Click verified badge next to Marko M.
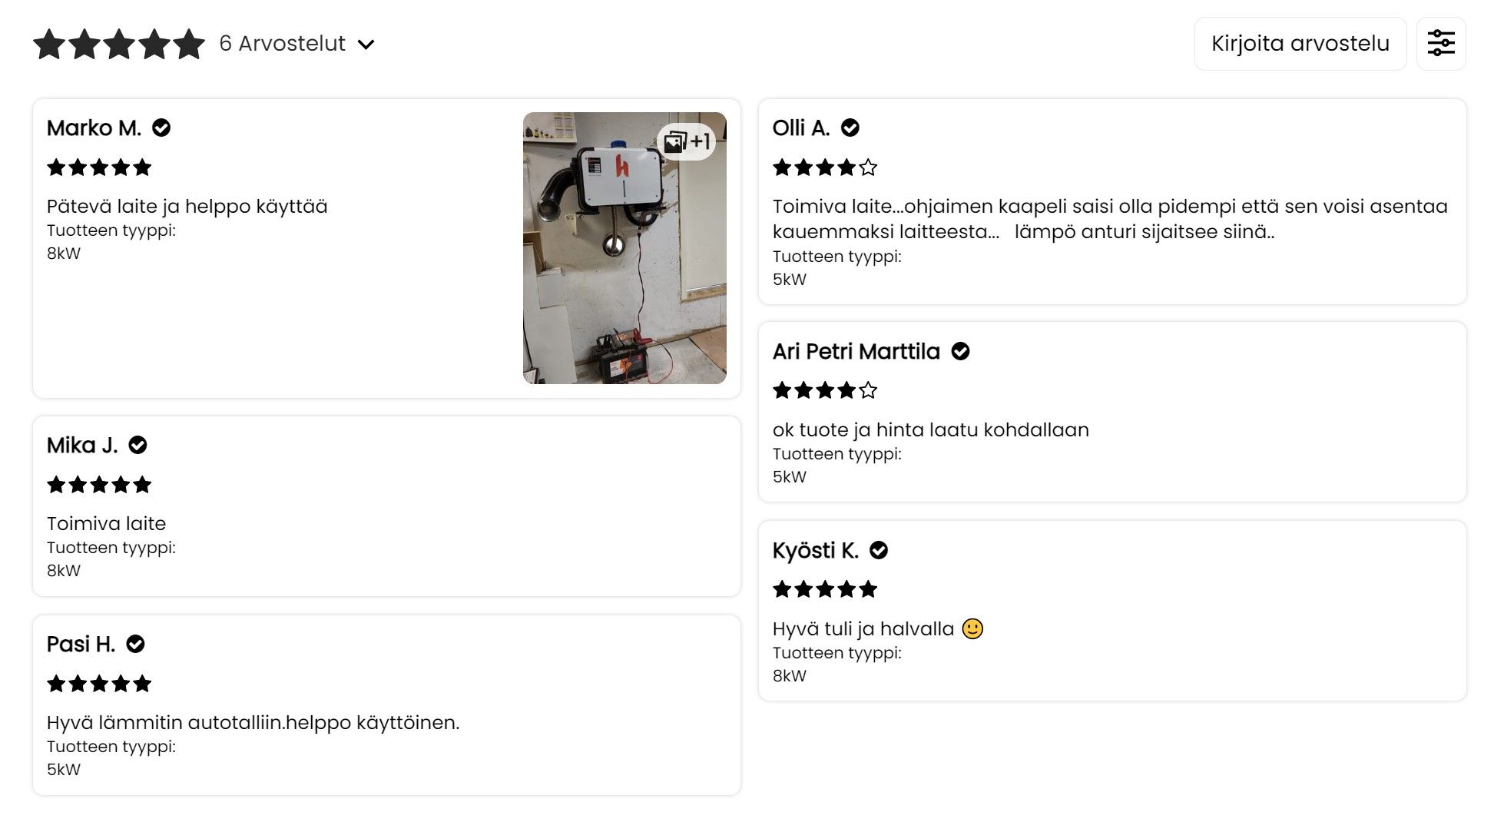Viewport: 1504px width, 832px height. 161,128
